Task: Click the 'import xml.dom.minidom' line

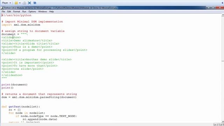Action: point(21,25)
